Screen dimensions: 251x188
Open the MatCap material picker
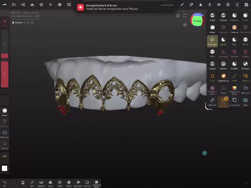(x=87, y=183)
